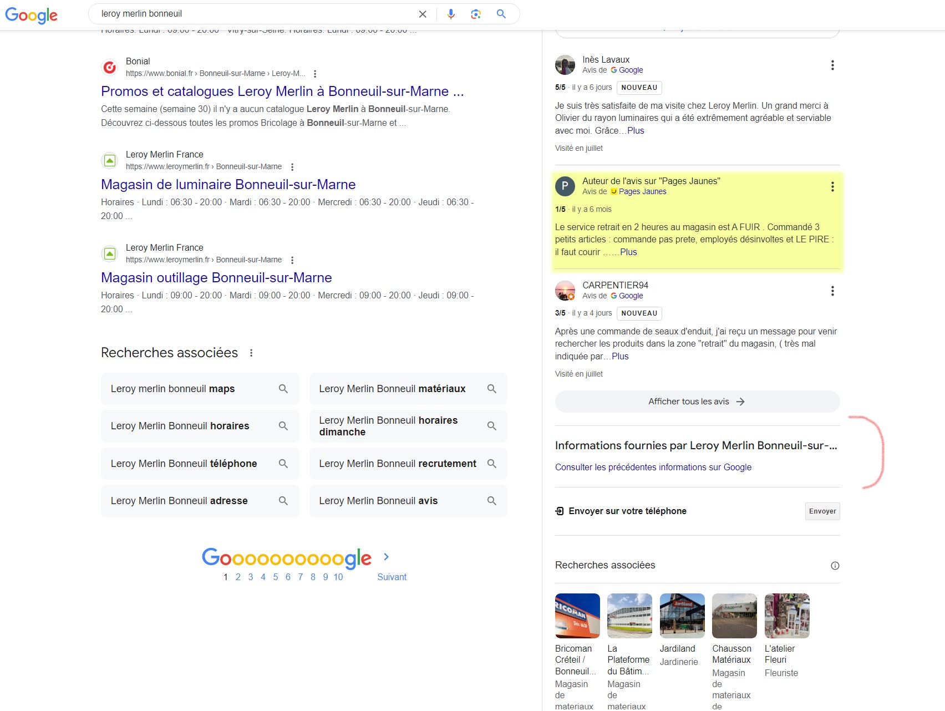Select Leroy Merlin Bonneuil horaires dimanche suggestion
The height and width of the screenshot is (711, 945).
coord(408,426)
